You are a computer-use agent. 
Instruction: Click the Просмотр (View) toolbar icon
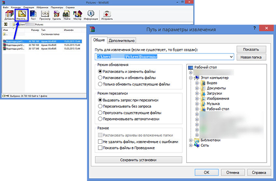tap(45, 15)
